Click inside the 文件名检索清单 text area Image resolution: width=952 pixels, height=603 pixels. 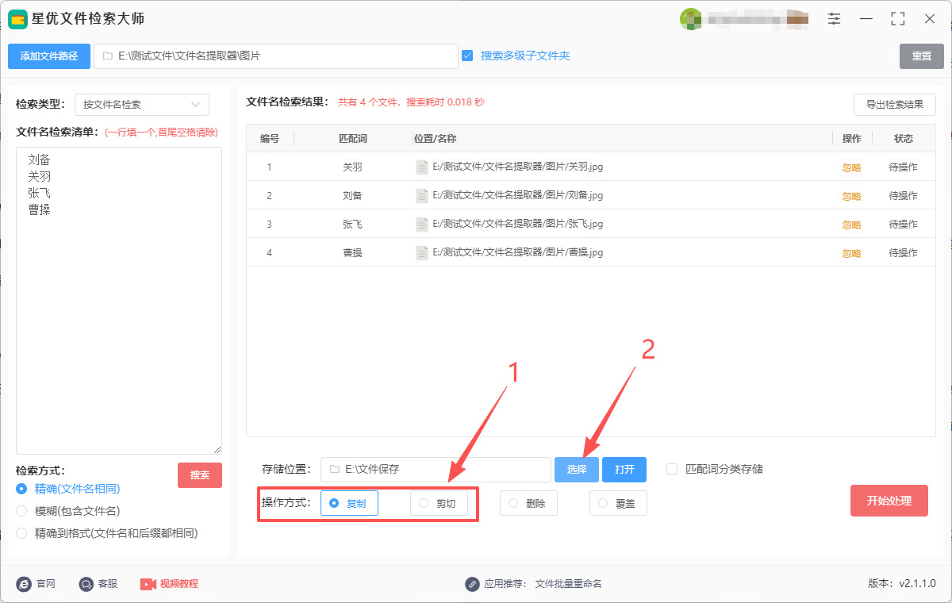119,301
